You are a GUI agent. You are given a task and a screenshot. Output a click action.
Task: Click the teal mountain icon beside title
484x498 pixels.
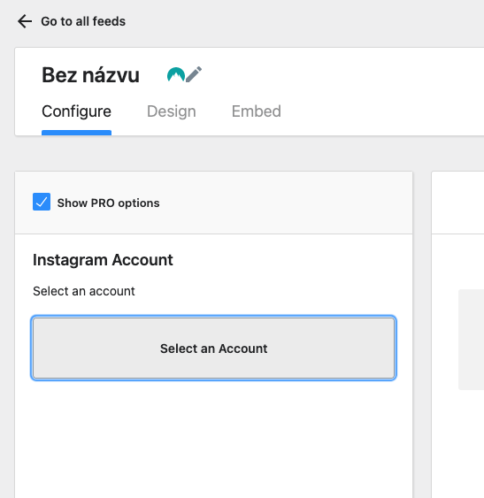click(x=176, y=74)
